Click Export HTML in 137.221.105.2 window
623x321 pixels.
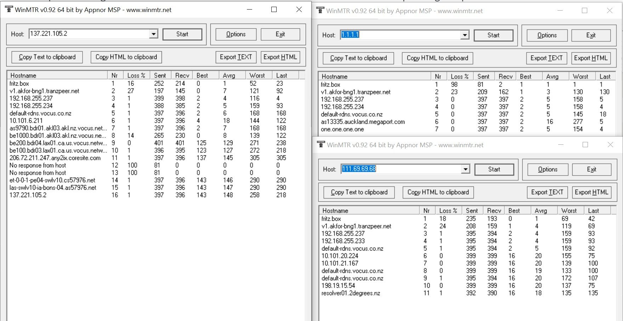tap(280, 57)
